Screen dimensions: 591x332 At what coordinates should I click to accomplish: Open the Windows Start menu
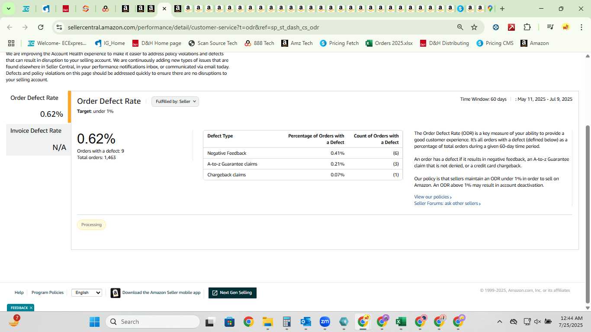(94, 322)
